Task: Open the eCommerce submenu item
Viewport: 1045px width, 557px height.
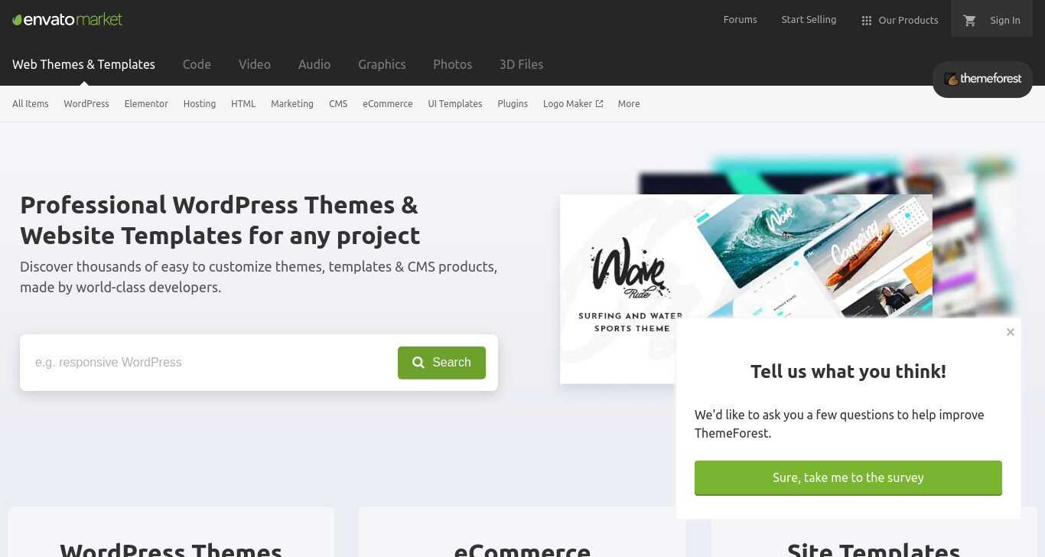Action: coord(388,104)
